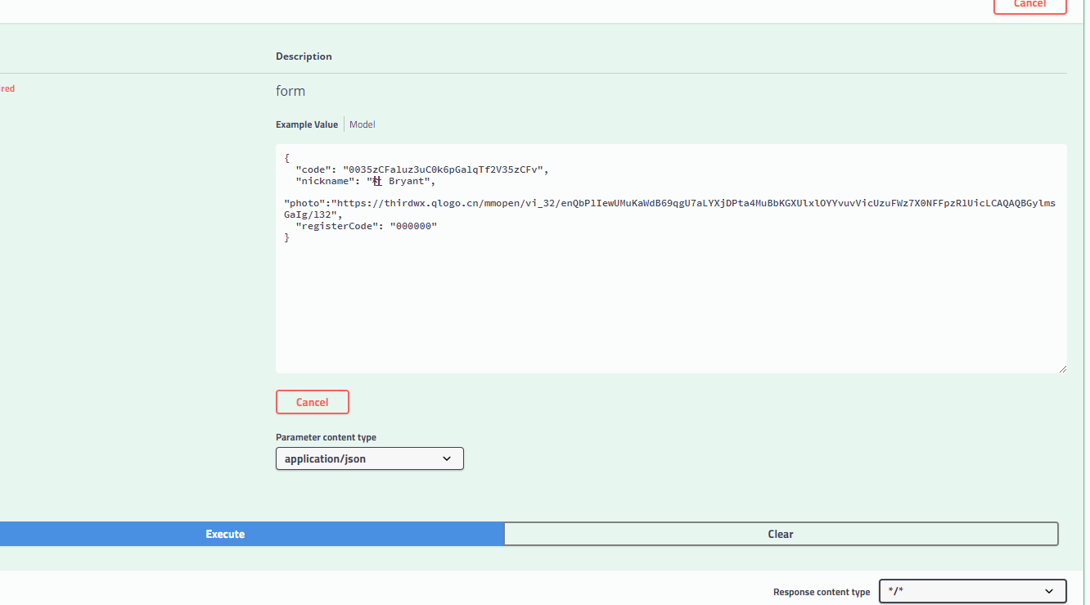Click the Clear button
The width and height of the screenshot is (1090, 605).
pos(781,534)
